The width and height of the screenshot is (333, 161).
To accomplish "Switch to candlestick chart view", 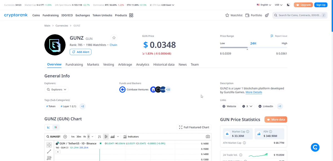I will pyautogui.click(x=56, y=127).
